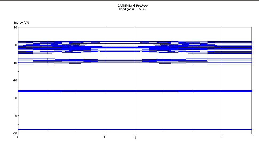
Task: Click the -40 energy axis tick label
Action: point(15,116)
